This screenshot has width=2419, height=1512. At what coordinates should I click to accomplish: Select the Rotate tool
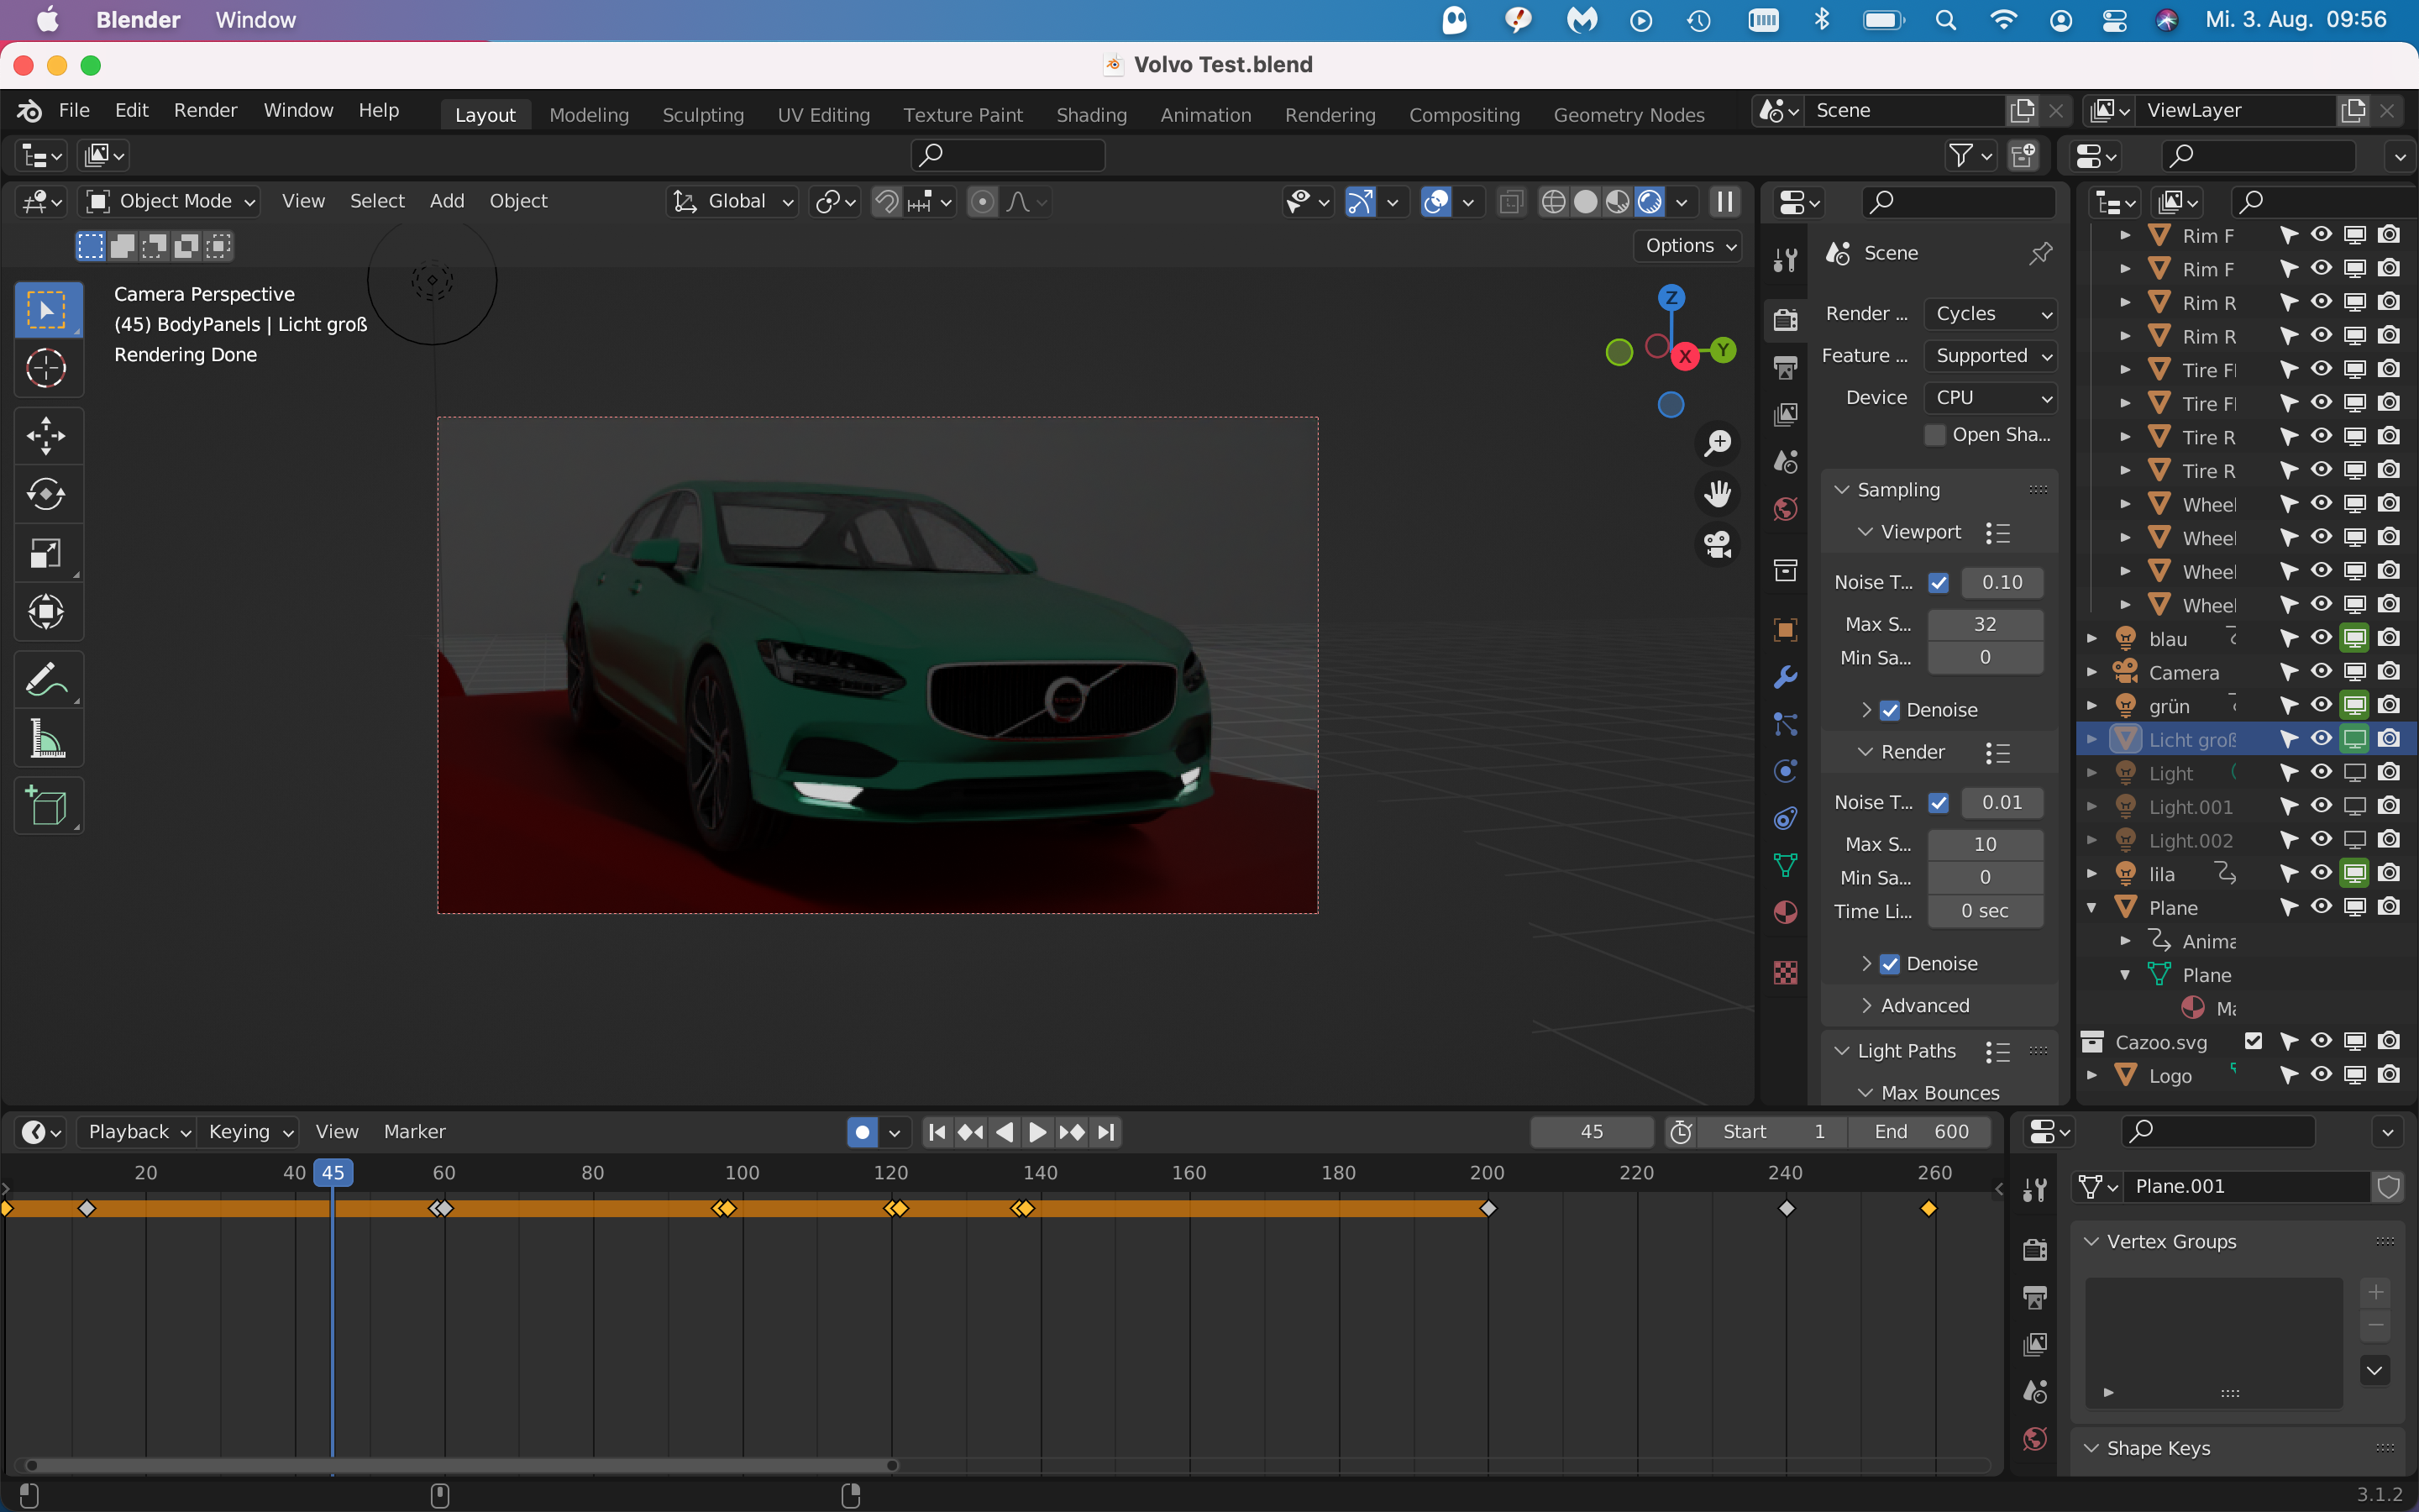pos(46,494)
